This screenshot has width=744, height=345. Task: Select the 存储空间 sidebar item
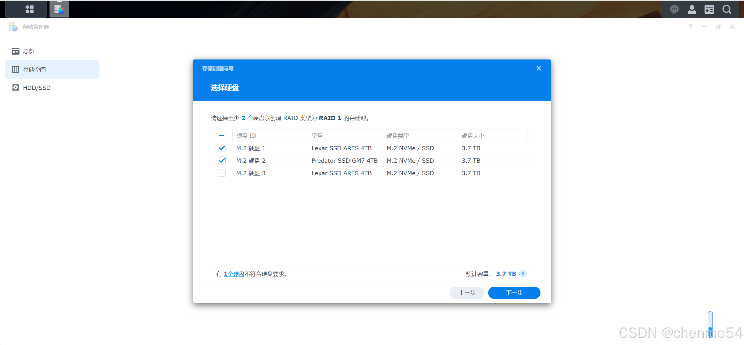[x=34, y=70]
